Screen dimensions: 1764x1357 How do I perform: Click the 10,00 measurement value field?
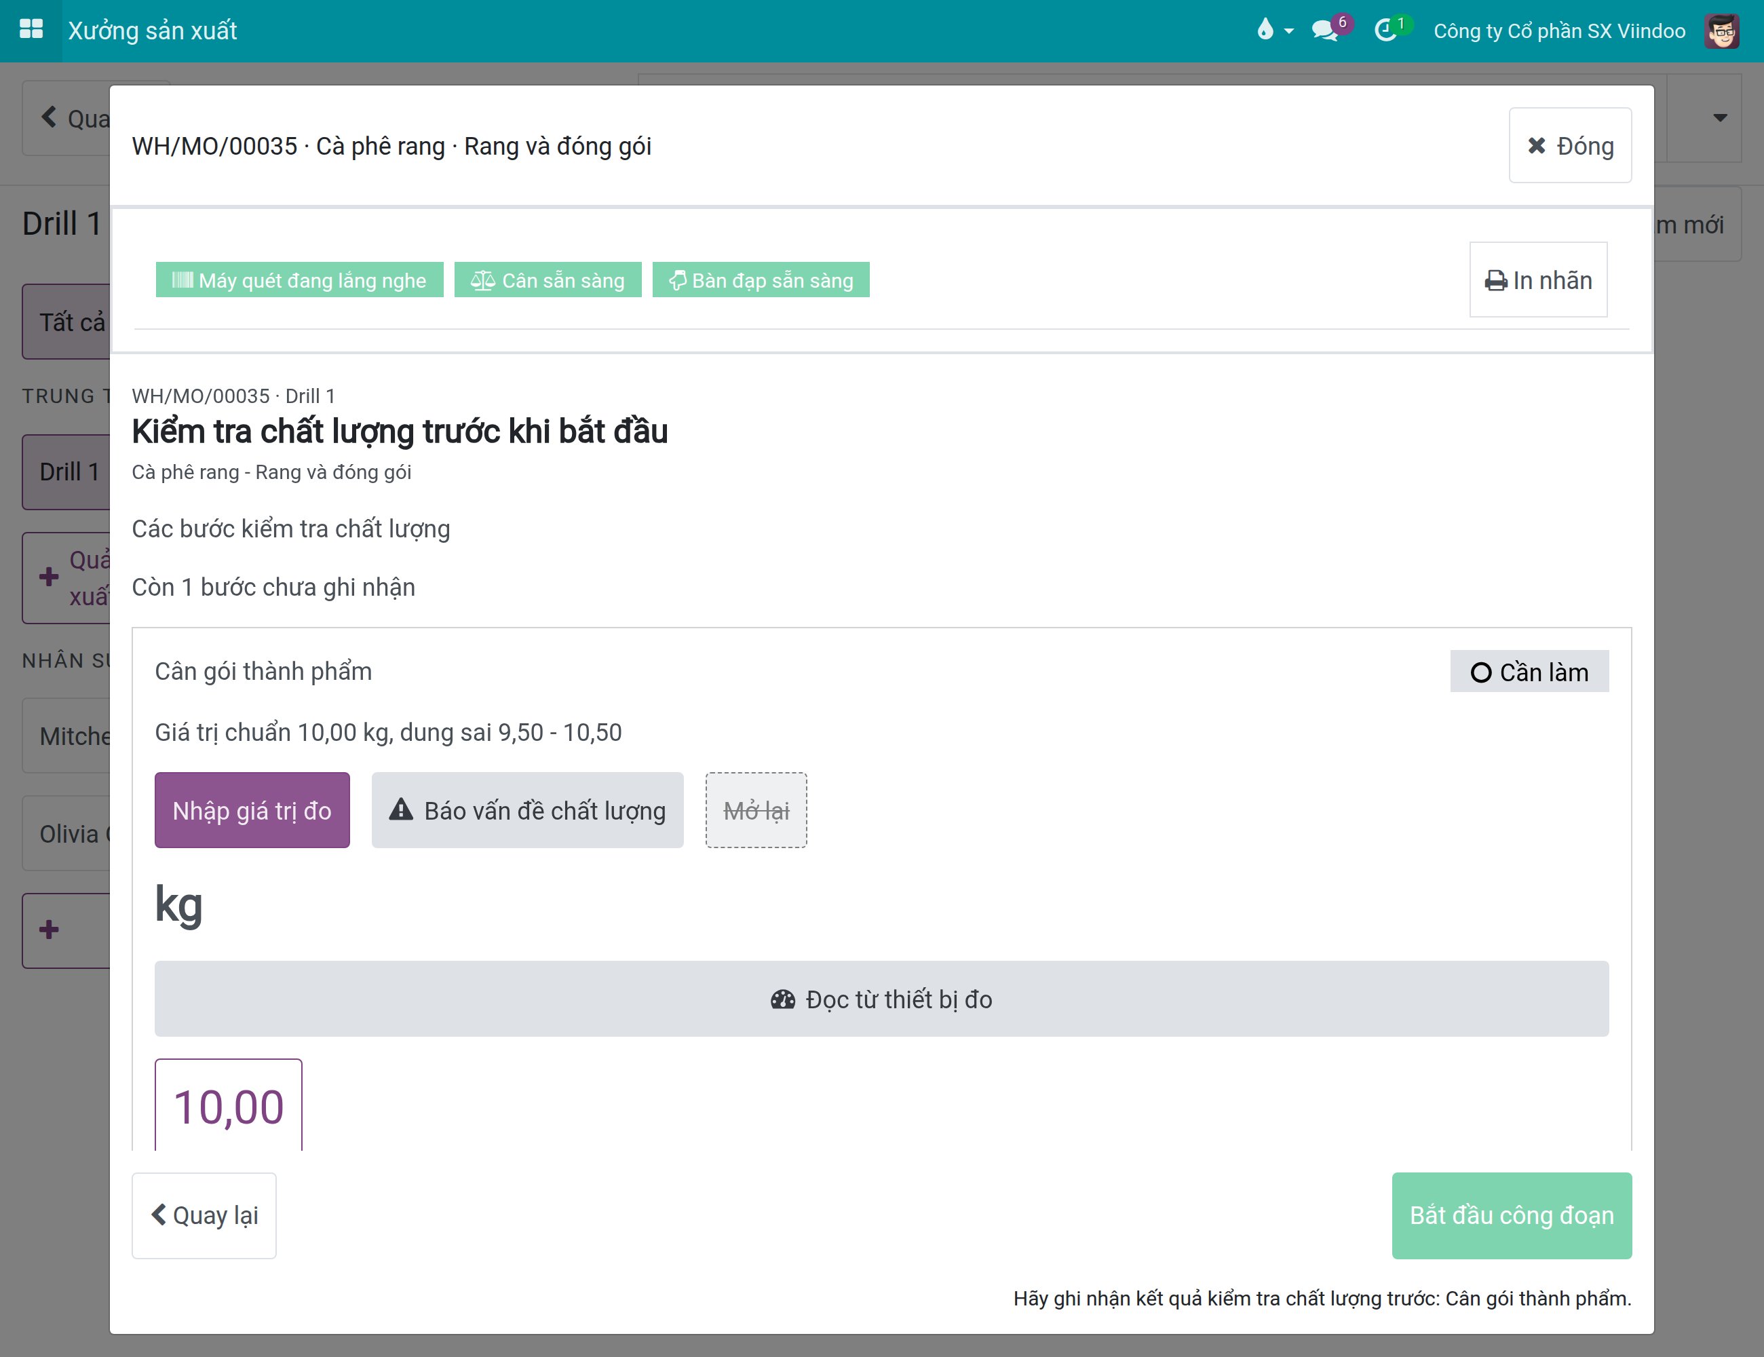(229, 1105)
